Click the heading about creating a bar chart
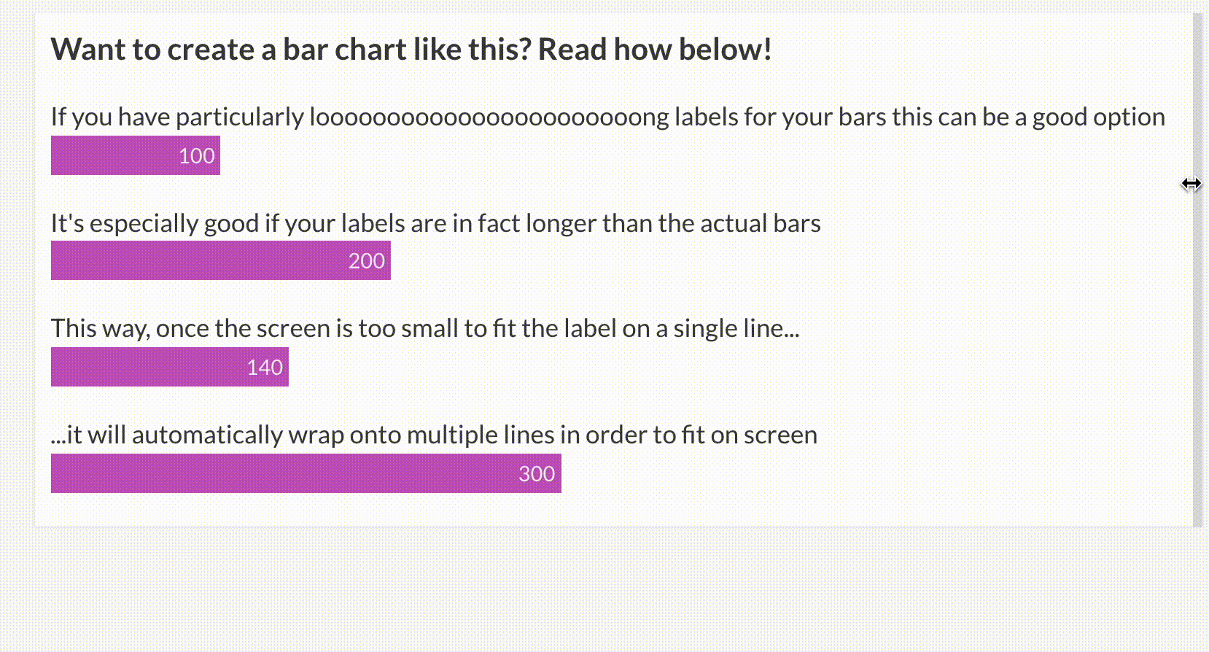 [411, 50]
